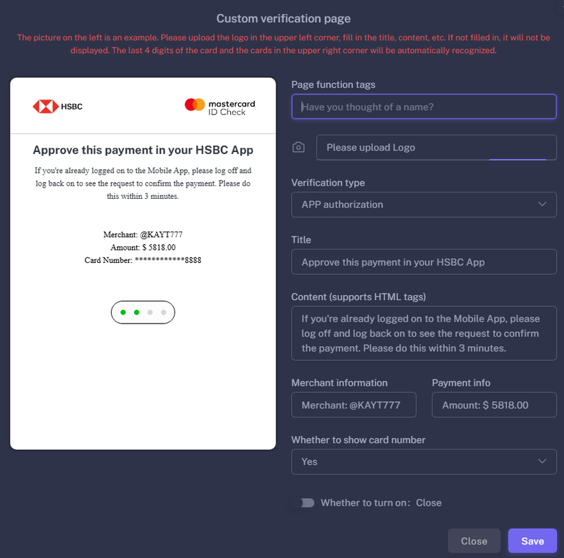This screenshot has height=558, width=564.
Task: Click the 'Close' status text beside the switch
Action: (429, 503)
